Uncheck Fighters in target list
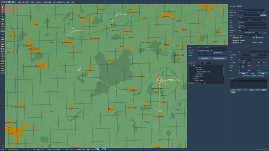Screen dimensions: 269x151 click(196, 70)
